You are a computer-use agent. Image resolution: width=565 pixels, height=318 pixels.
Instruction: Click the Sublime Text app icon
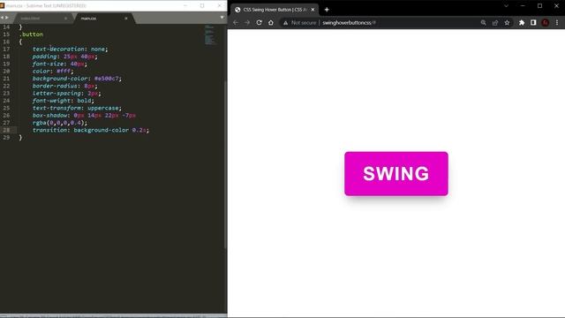coord(2,5)
